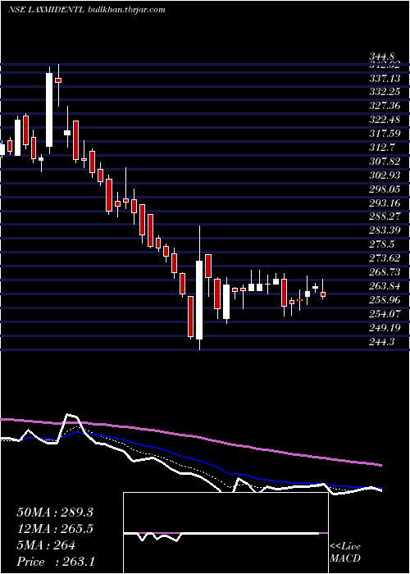Click the purple 50MA line
This screenshot has height=574, width=410.
tap(190, 436)
